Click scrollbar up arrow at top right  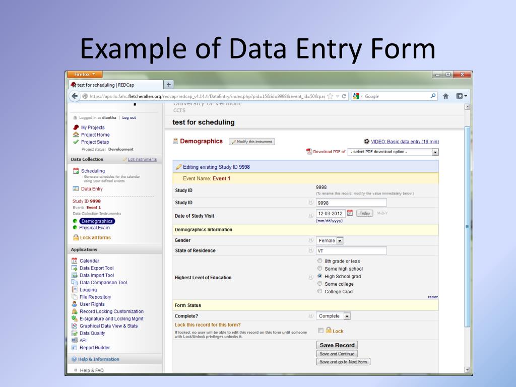(467, 107)
